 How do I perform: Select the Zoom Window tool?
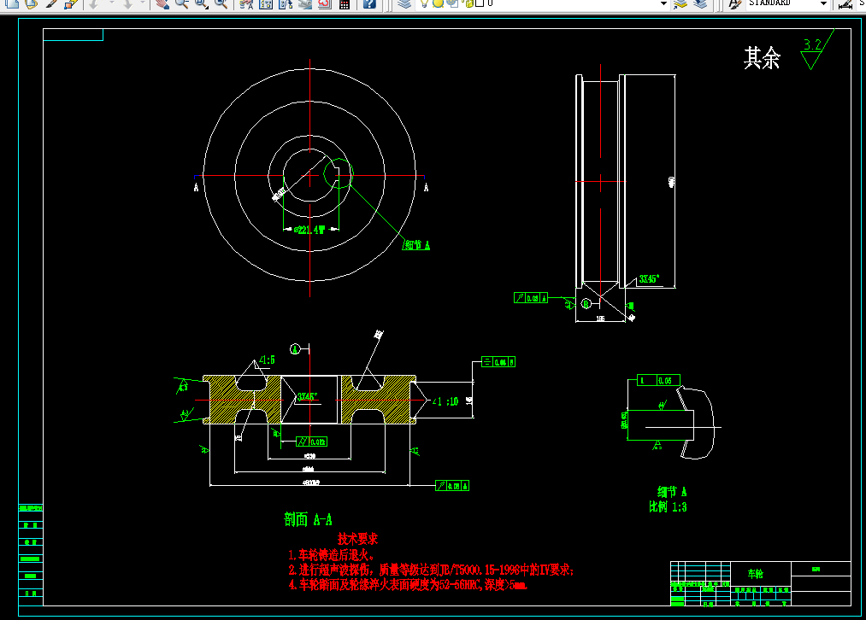(x=201, y=3)
